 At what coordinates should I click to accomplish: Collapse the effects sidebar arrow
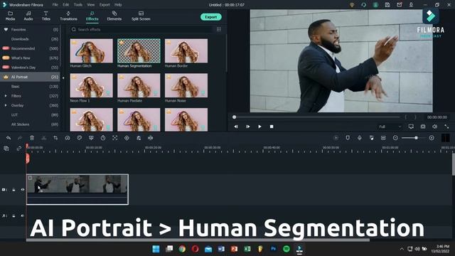point(63,78)
